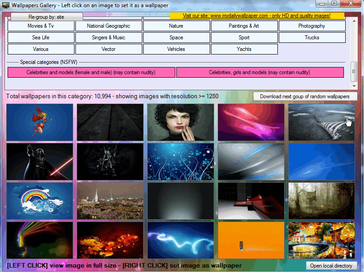Select the Various category

point(41,49)
